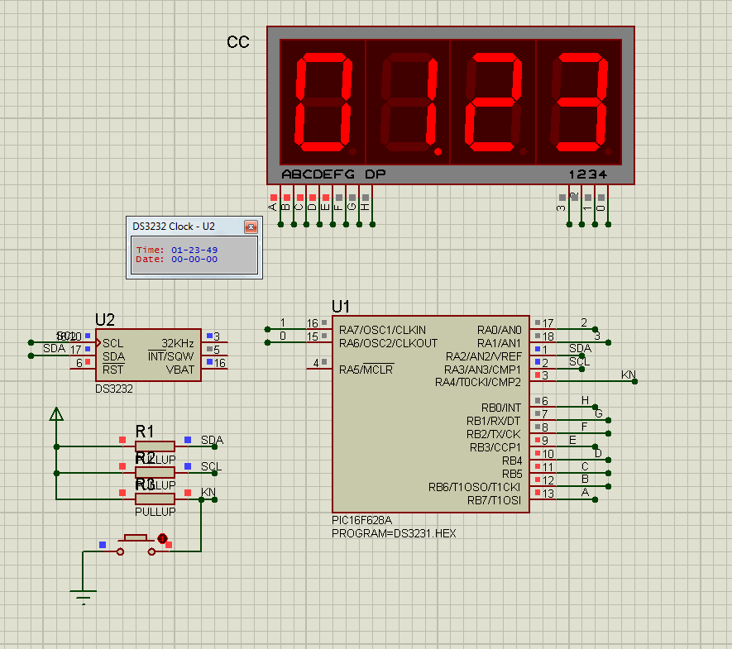Click the R1 pullup resistor
Screen dimensions: 732x649
tap(155, 446)
